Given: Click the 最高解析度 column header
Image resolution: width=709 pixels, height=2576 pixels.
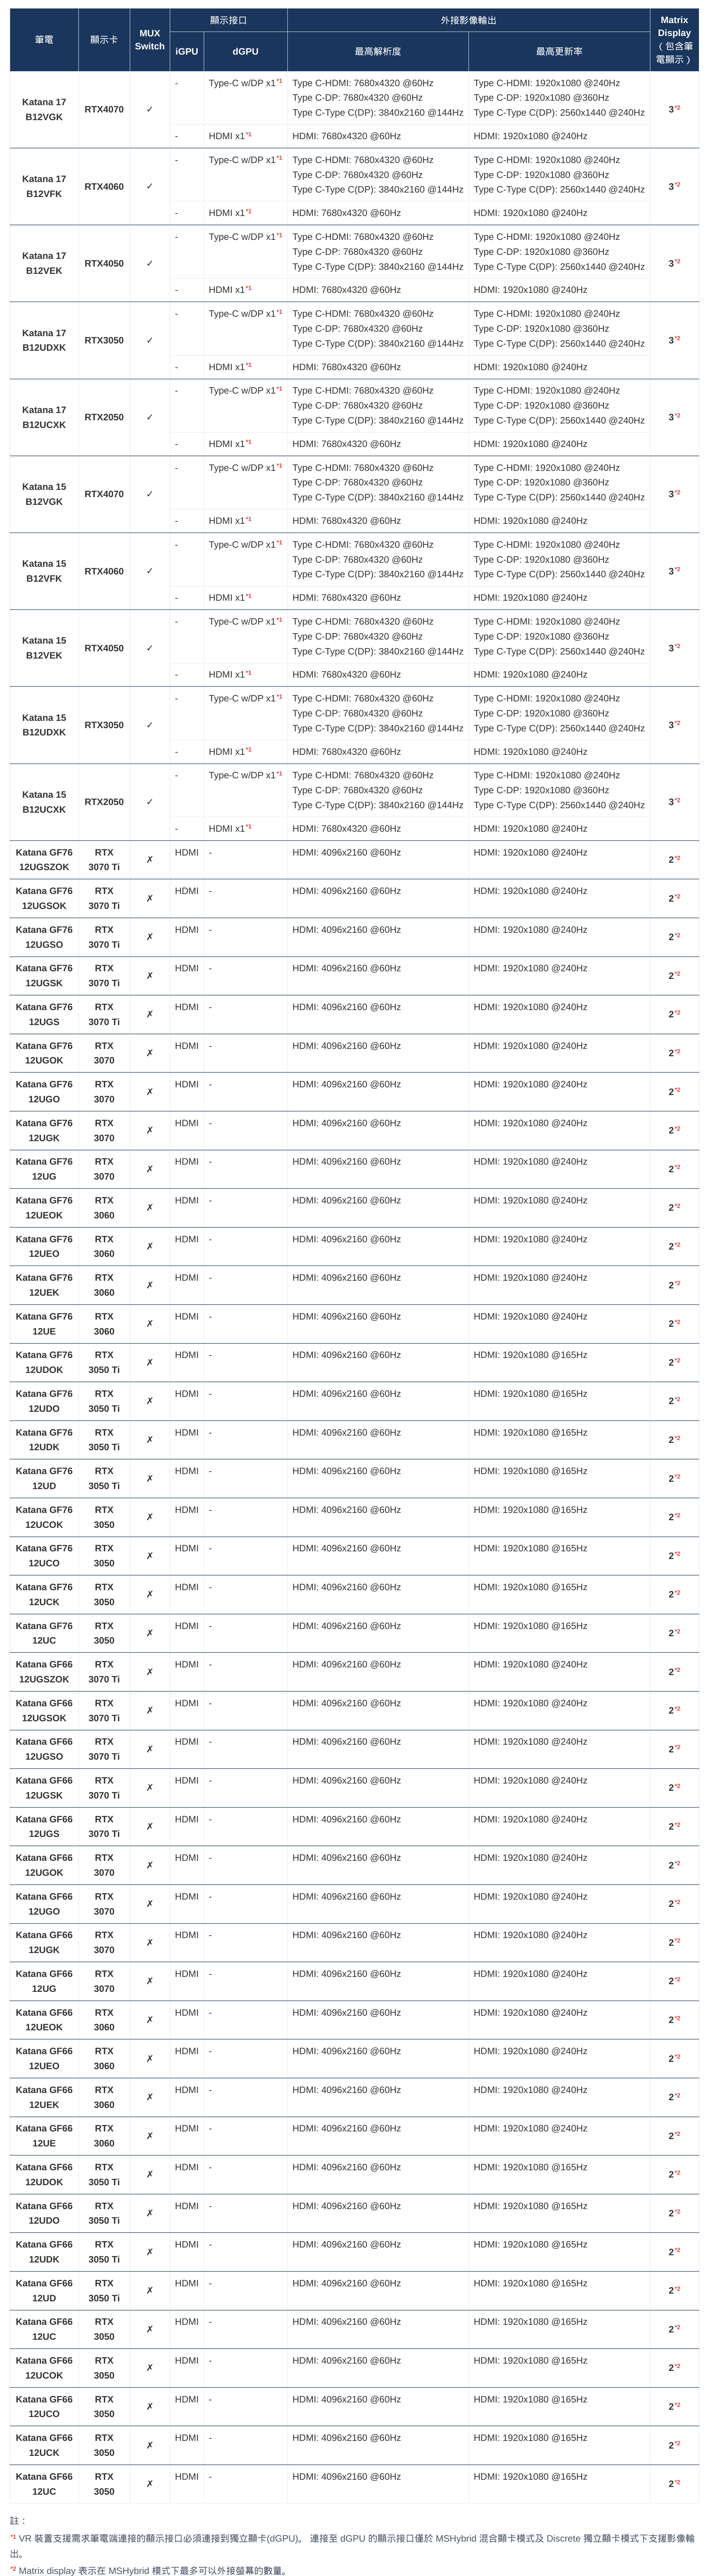Looking at the screenshot, I should tap(378, 51).
